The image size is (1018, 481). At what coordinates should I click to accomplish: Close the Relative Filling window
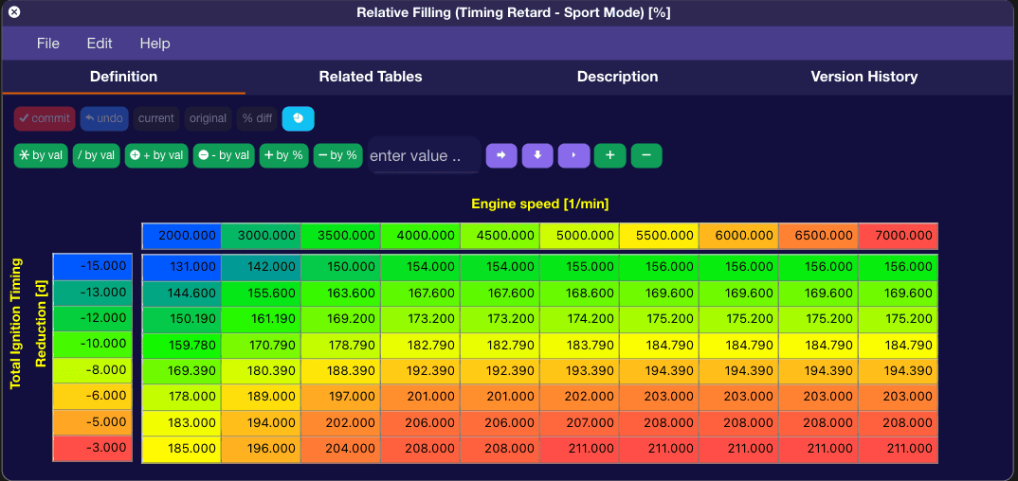tap(14, 12)
